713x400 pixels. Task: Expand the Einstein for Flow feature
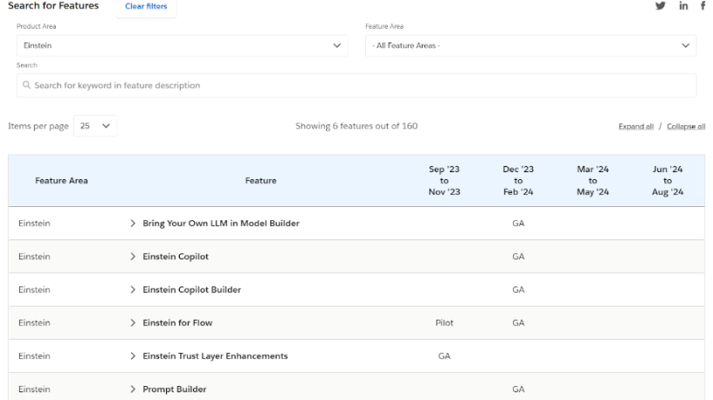(x=133, y=323)
